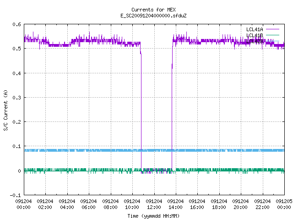This screenshot has width=293, height=220.
Task: Click the -0.1 y-axis tick label
Action: coord(15,195)
